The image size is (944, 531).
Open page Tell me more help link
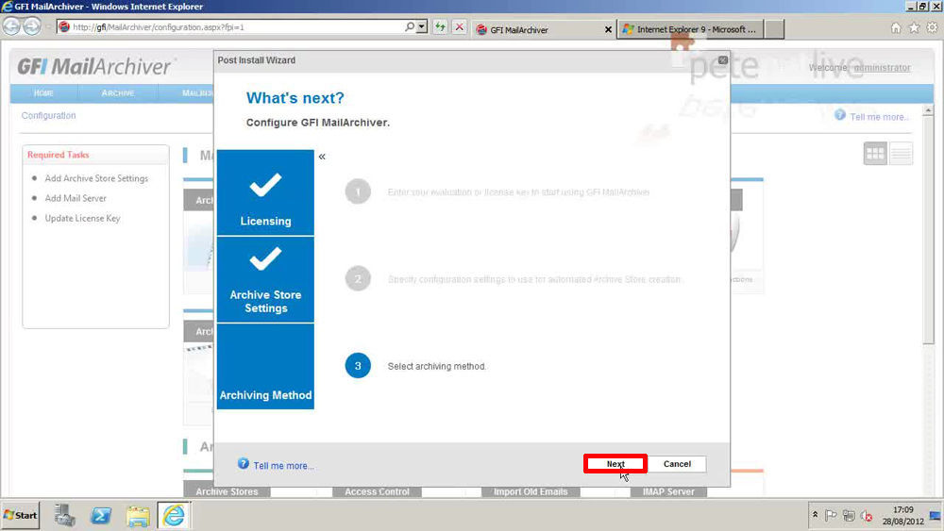point(879,117)
